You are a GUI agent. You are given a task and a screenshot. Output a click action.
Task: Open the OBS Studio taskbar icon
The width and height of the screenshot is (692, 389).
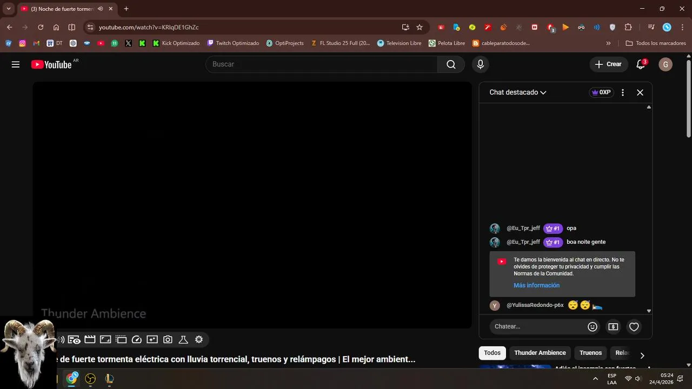tap(90, 379)
